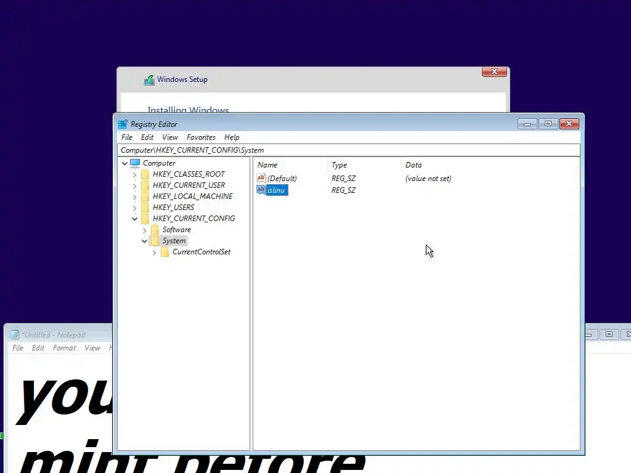Image resolution: width=631 pixels, height=473 pixels.
Task: Click the Windows Setup title icon
Action: 149,80
